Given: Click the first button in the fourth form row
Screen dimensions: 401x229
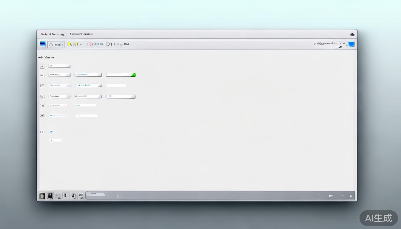Looking at the screenshot, I should [59, 96].
